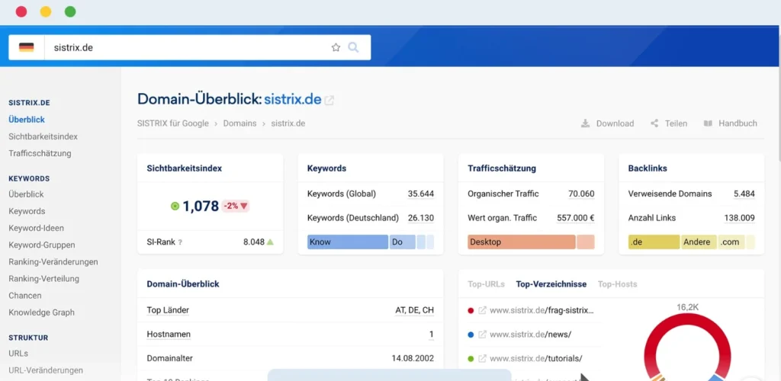Open Knowledge Graph sidebar item
The height and width of the screenshot is (381, 781).
(41, 312)
